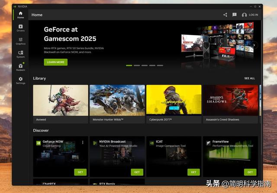Open the feedback message icon
Viewport: 277px width, 193px height.
pos(235,15)
